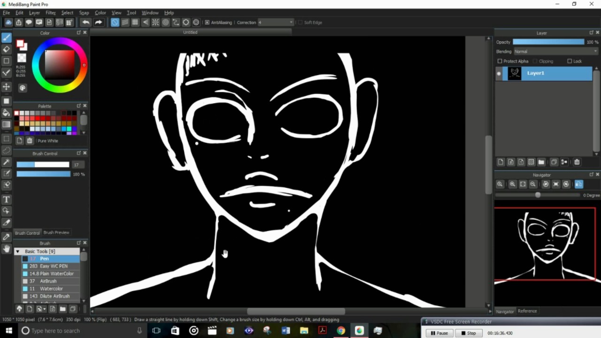
Task: Open Google Chrome from the taskbar
Action: point(341,330)
